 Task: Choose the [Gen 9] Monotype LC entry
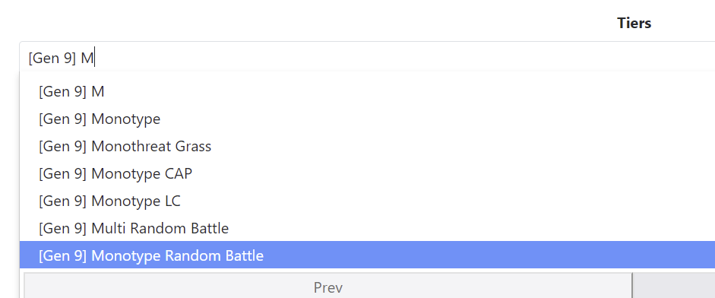(x=367, y=201)
